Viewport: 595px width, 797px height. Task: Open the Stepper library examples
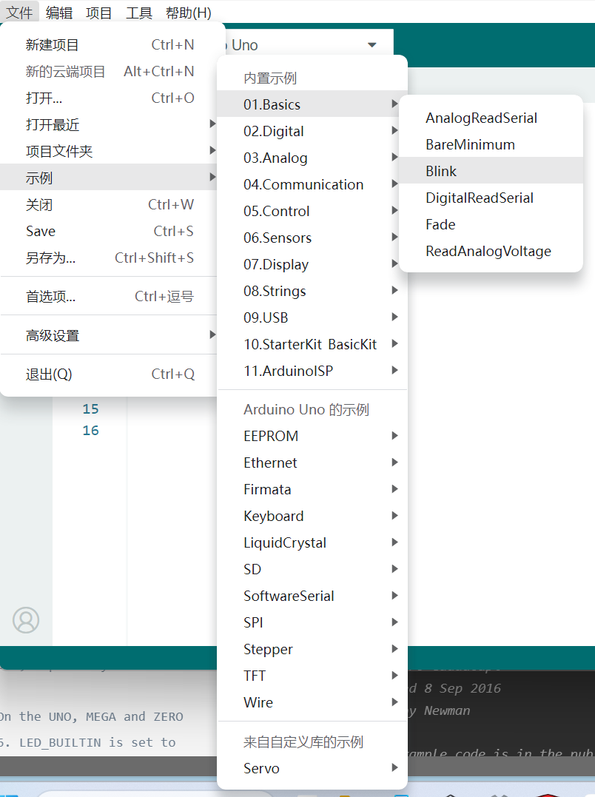point(312,649)
